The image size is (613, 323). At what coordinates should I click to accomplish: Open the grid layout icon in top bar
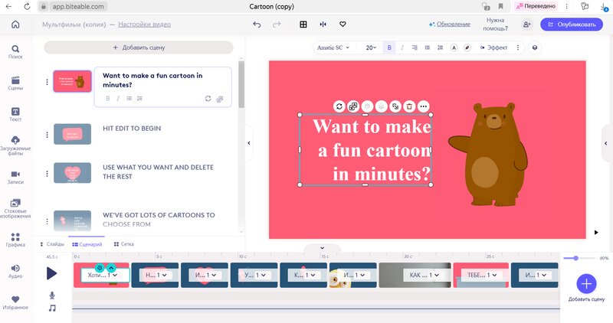(303, 24)
